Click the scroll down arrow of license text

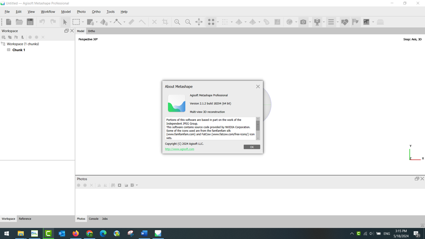click(x=258, y=138)
